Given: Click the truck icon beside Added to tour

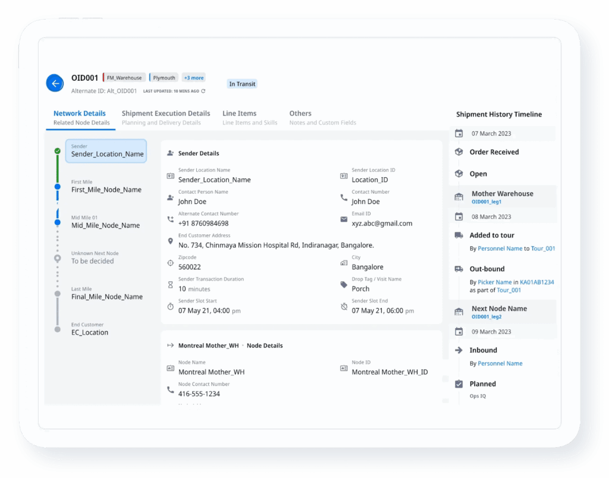Looking at the screenshot, I should click(459, 235).
